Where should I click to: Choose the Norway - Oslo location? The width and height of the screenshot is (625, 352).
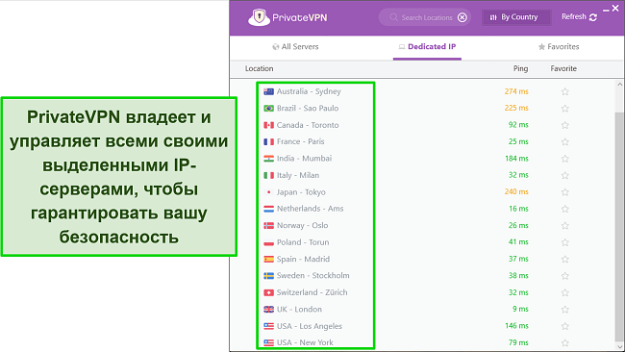click(303, 225)
